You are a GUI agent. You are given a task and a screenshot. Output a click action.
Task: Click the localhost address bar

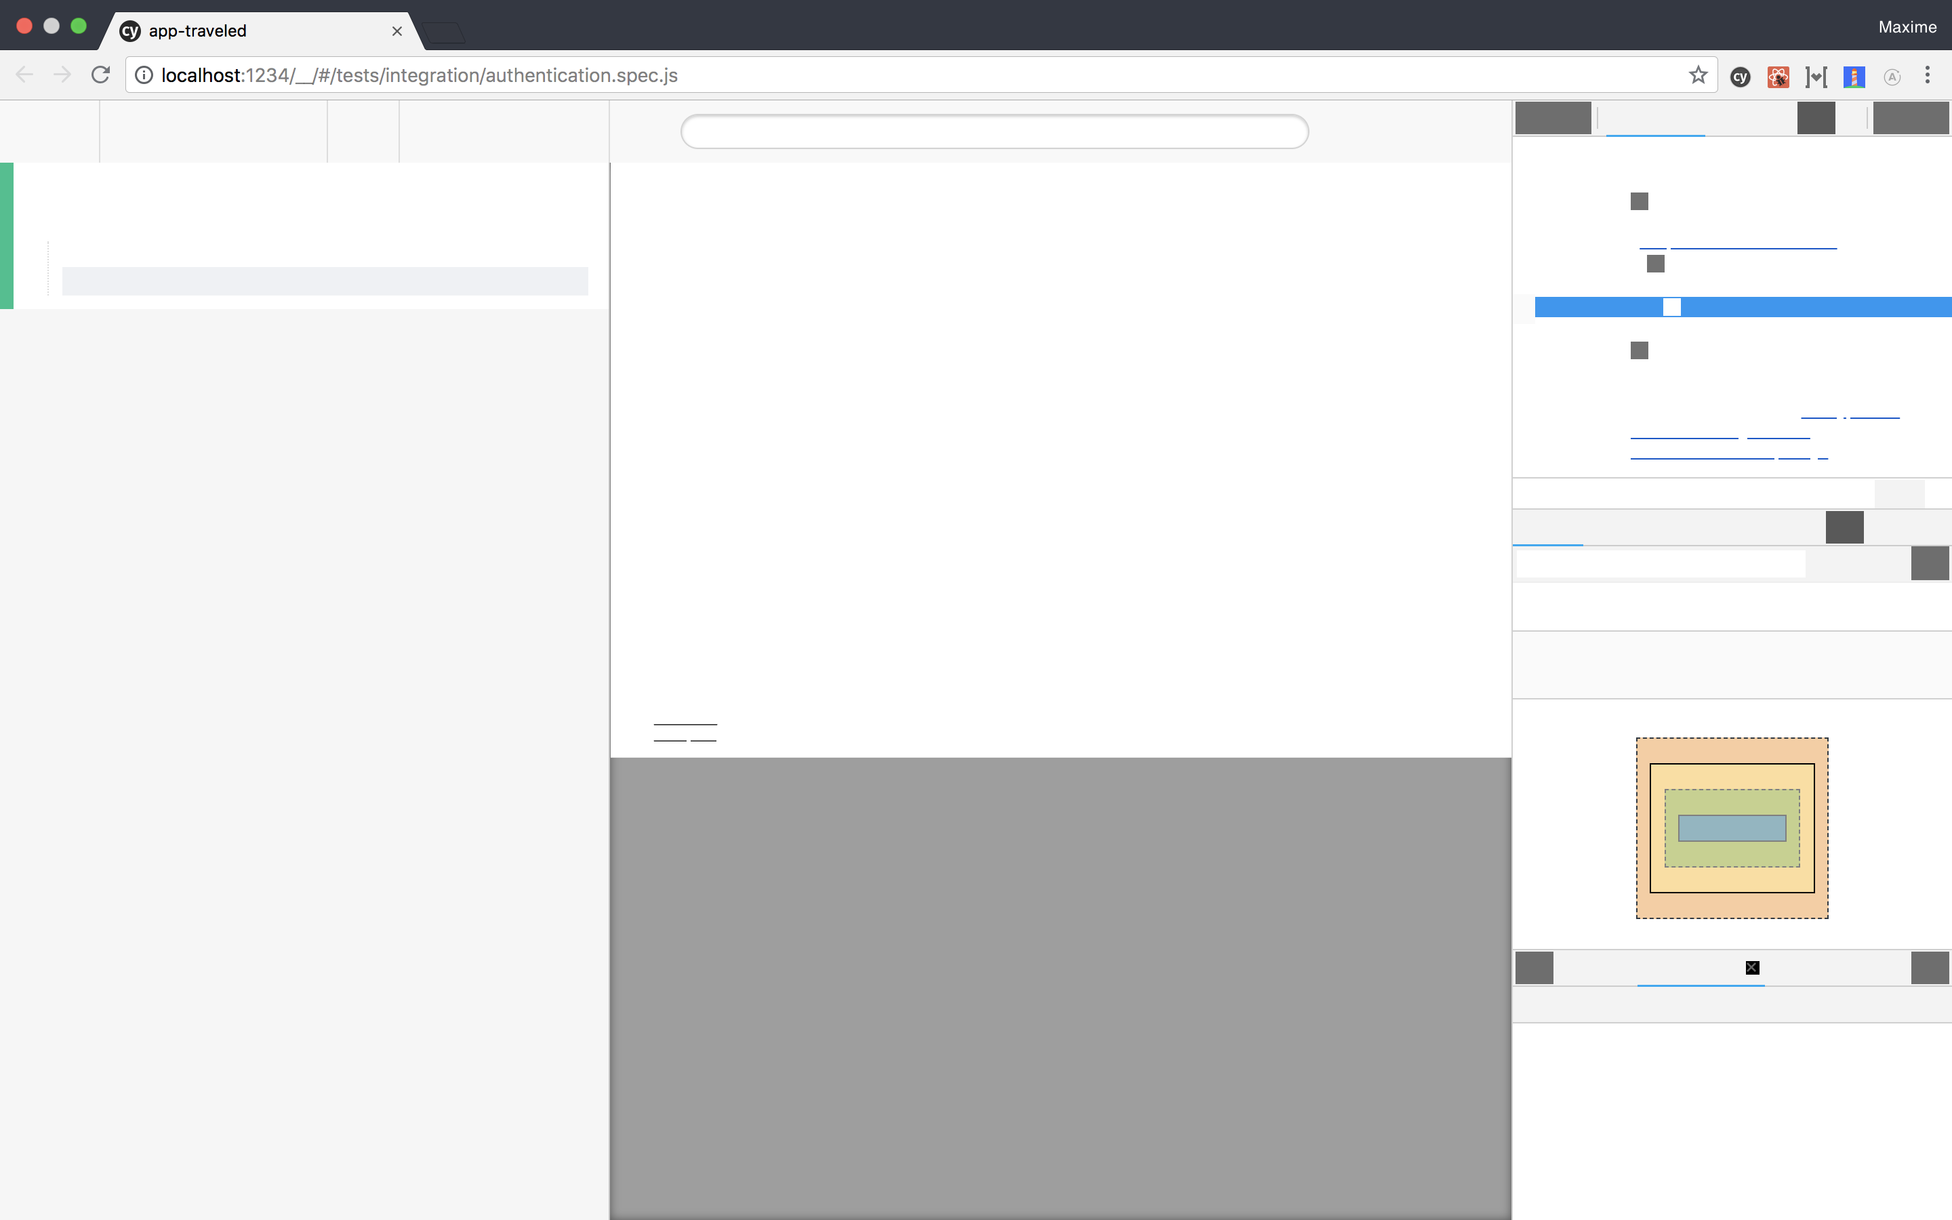pyautogui.click(x=887, y=75)
